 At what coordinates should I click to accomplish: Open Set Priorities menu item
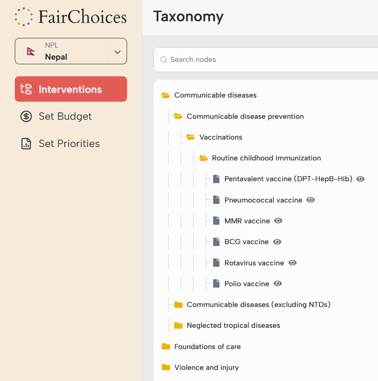(69, 144)
